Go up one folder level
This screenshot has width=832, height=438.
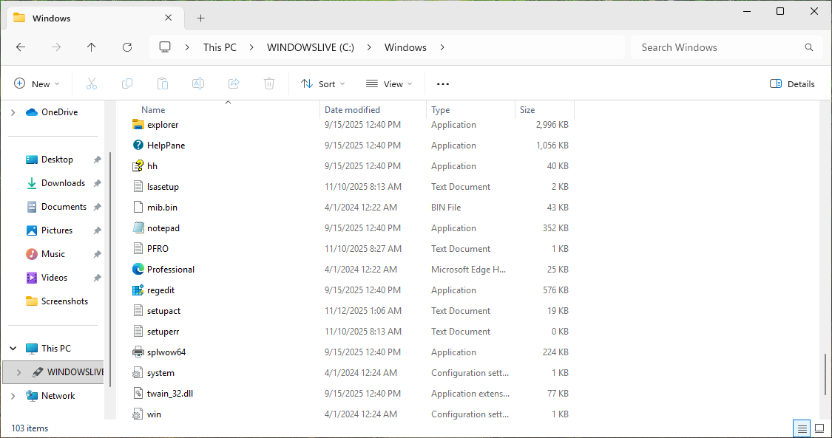(92, 47)
